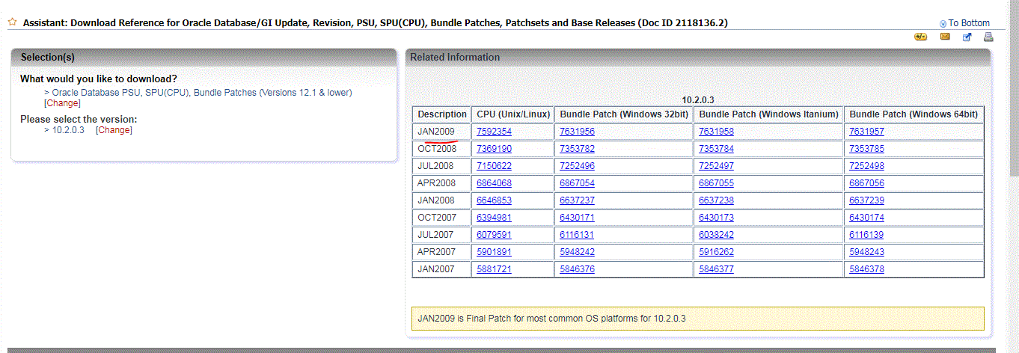Open OCT2008 CPU patch 7369190

tap(494, 149)
